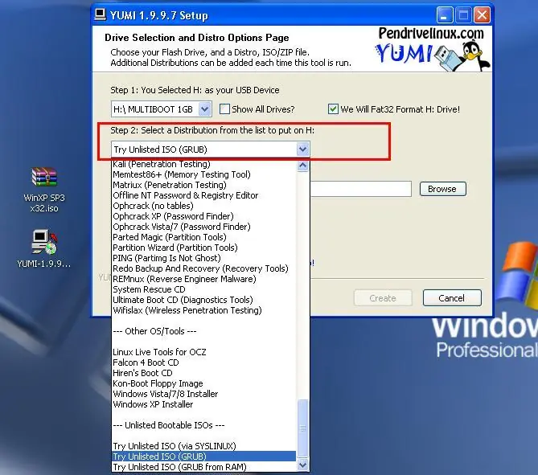Click the Pendrivelinux YUMI penguin logo
Viewport: 538px width, 475px height.
(433, 50)
